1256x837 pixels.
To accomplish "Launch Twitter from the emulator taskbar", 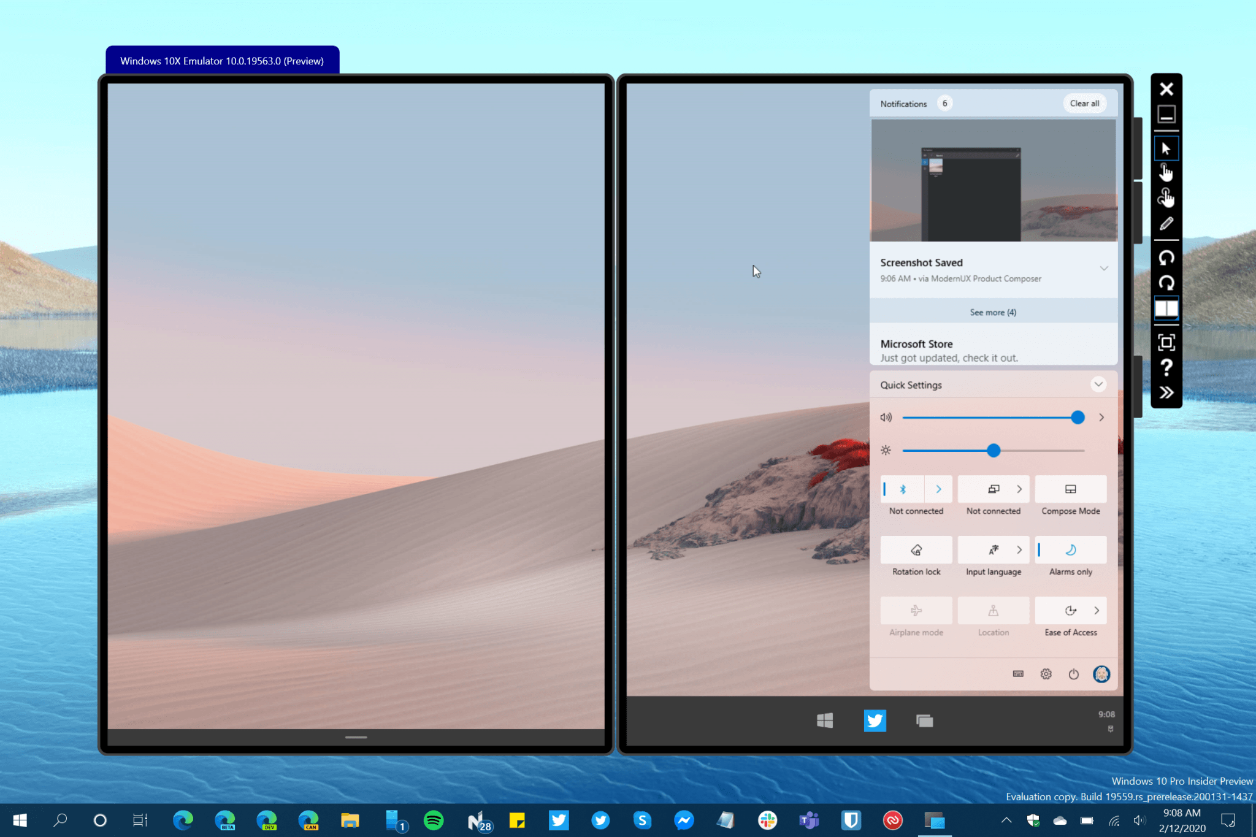I will (x=875, y=720).
